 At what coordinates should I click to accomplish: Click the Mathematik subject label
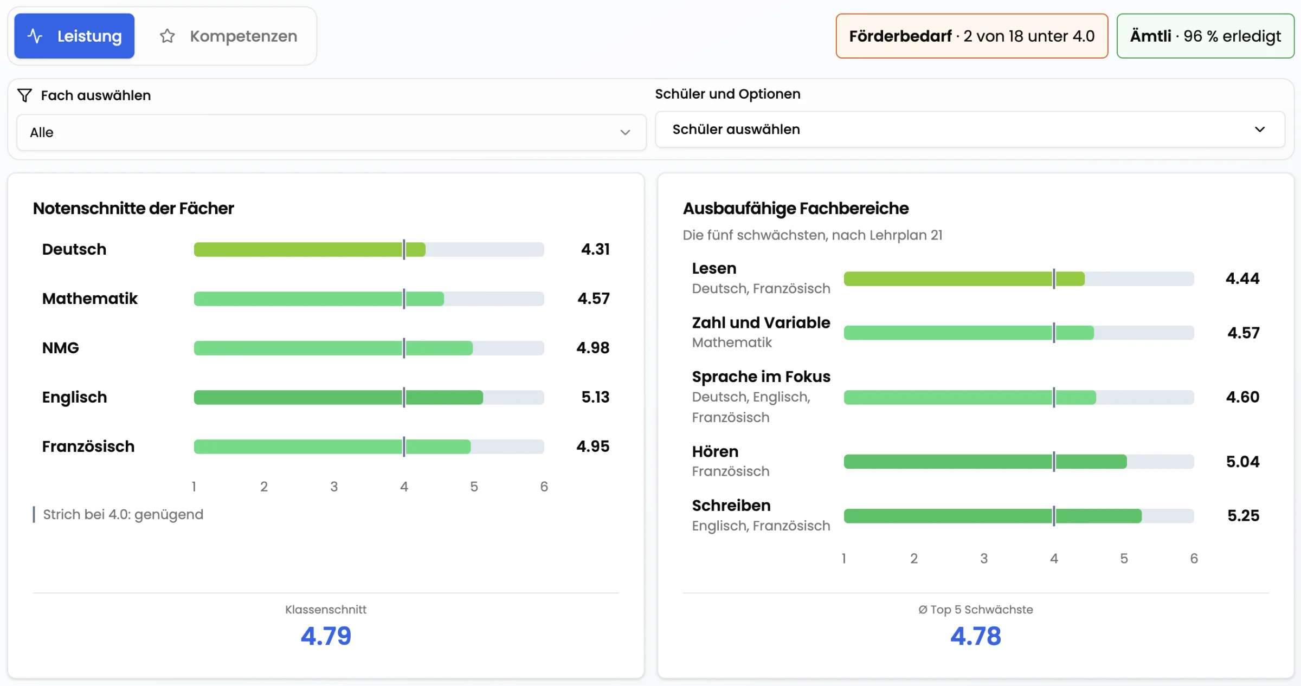90,299
